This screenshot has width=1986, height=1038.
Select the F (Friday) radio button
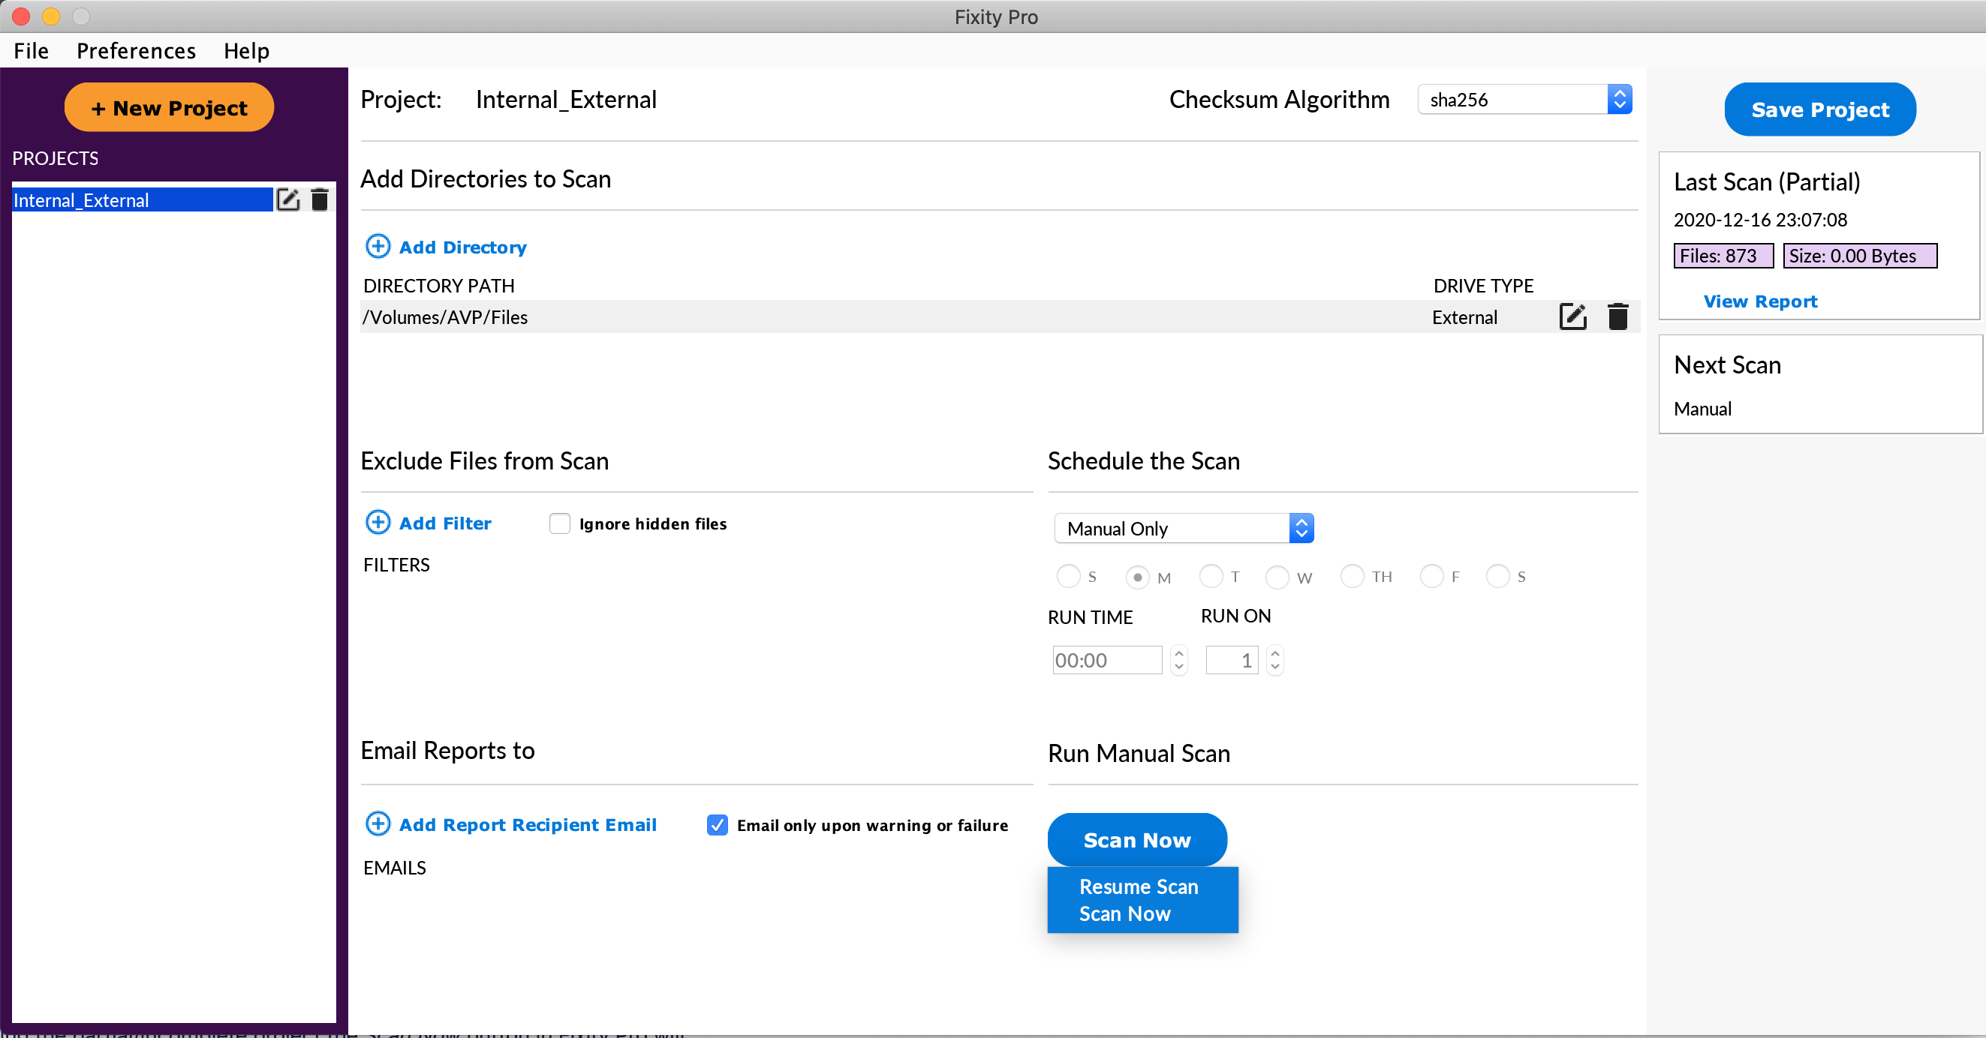[1431, 577]
